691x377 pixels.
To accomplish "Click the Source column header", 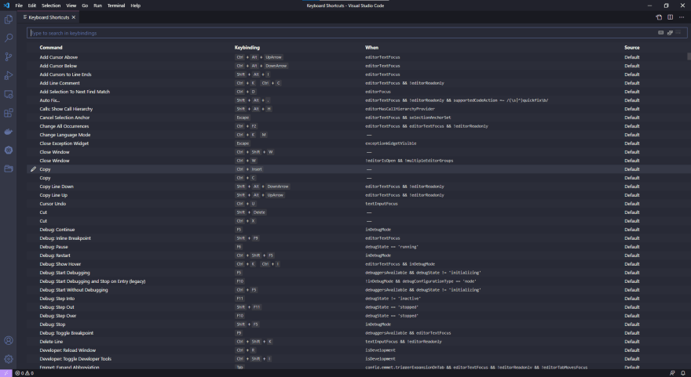I will pyautogui.click(x=631, y=48).
